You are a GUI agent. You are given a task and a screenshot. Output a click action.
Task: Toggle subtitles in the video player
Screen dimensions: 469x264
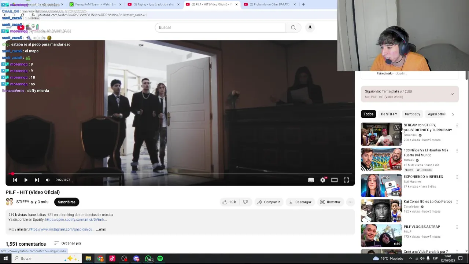pos(311,180)
